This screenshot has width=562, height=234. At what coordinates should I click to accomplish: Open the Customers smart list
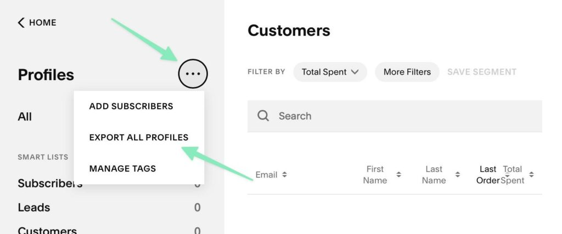[47, 230]
